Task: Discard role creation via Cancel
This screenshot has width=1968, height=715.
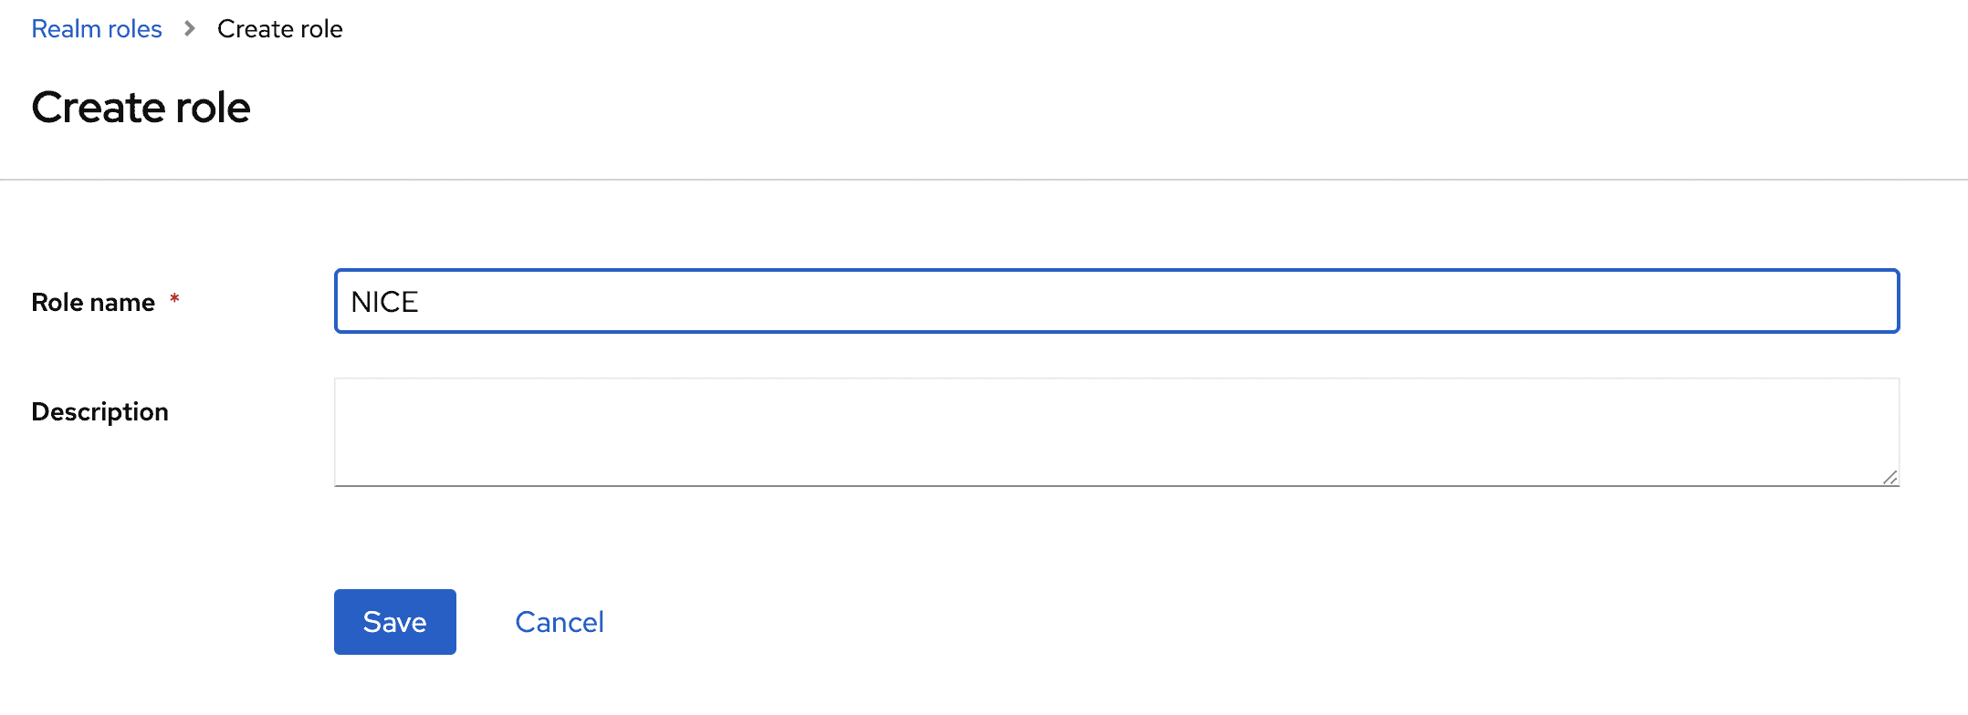Action: click(x=560, y=622)
